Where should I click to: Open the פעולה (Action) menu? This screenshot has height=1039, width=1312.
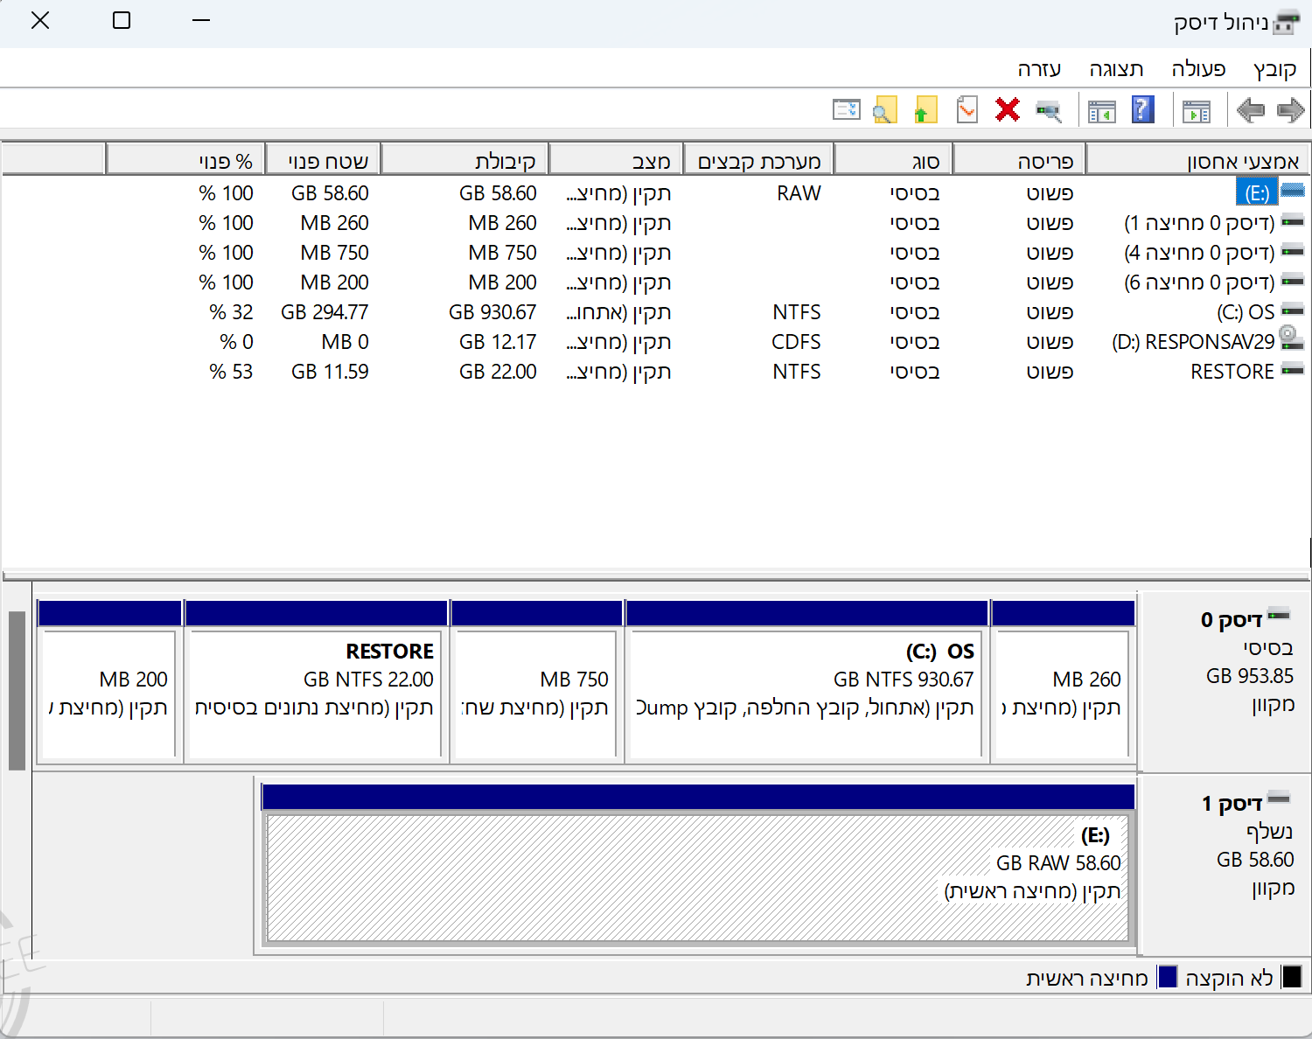click(1198, 69)
